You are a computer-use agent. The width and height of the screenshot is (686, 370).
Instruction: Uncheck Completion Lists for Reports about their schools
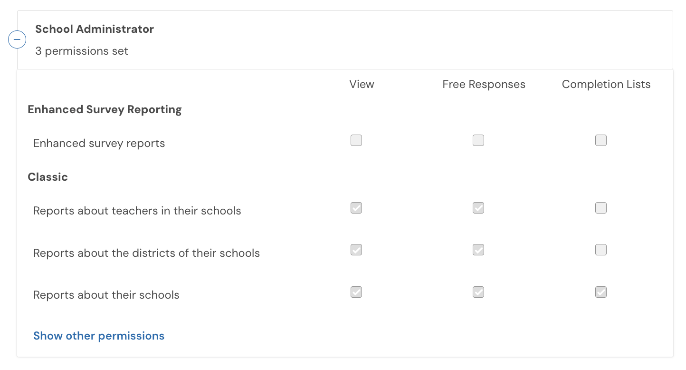[x=601, y=292]
